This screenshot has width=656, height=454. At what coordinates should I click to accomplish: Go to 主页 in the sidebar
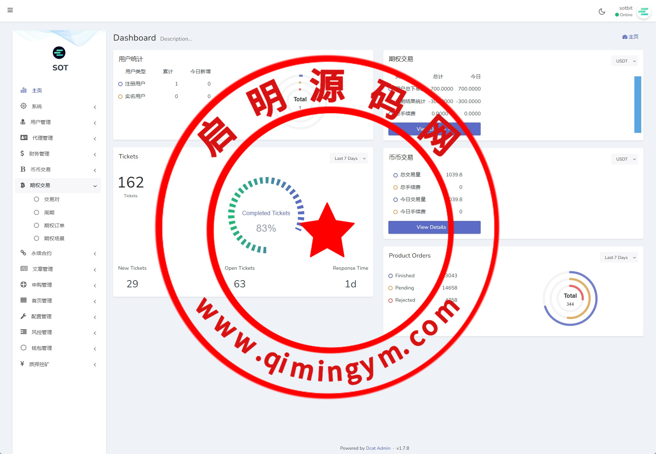(37, 91)
